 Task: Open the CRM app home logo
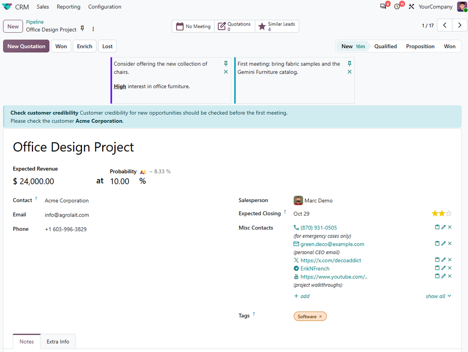point(7,7)
